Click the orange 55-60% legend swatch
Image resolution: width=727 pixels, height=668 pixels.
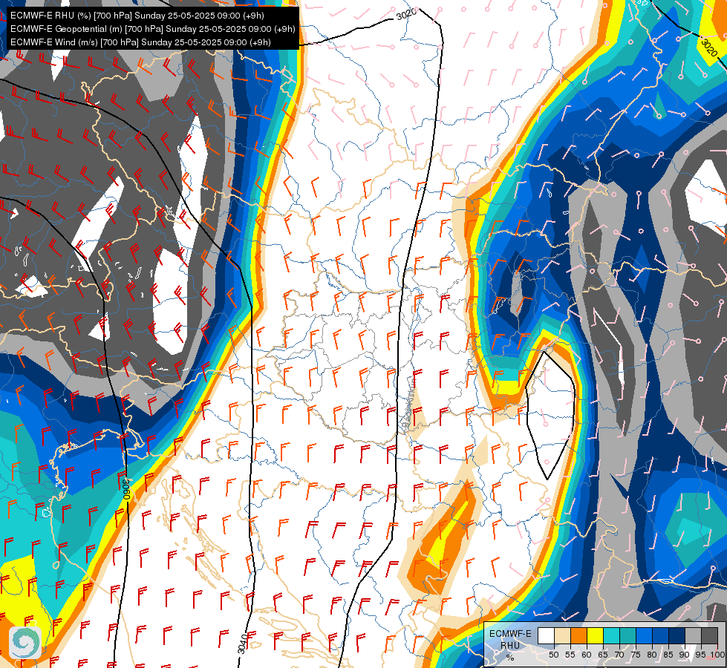point(578,636)
